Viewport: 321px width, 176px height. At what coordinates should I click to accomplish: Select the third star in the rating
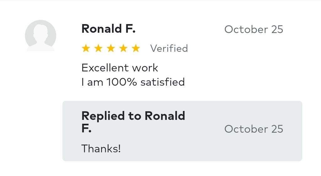(x=111, y=48)
